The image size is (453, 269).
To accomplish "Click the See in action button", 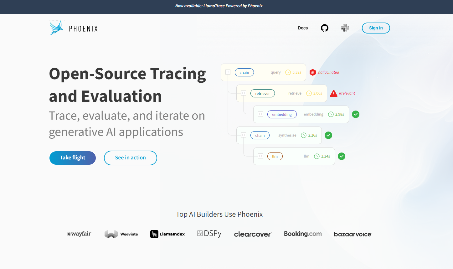I will coord(130,158).
